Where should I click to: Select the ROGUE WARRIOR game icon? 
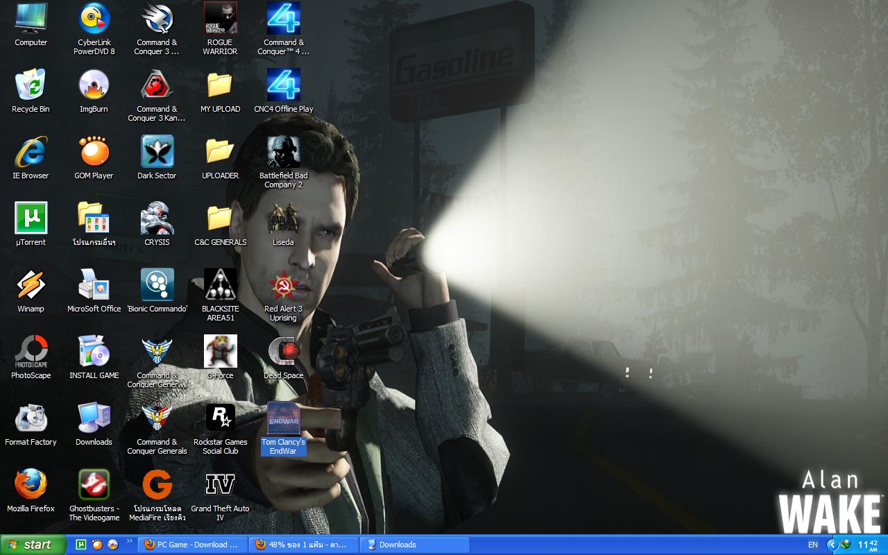221,28
